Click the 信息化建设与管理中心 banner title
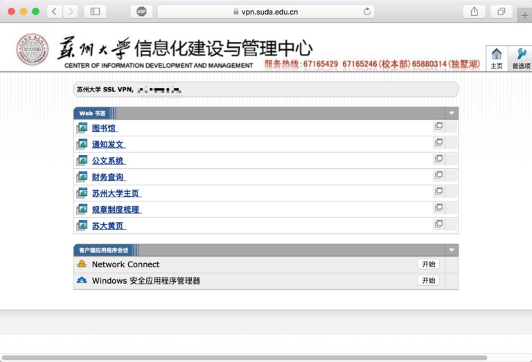The image size is (532, 362). pos(223,48)
